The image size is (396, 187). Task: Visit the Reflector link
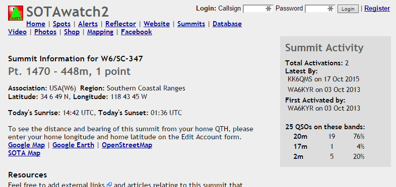point(121,24)
